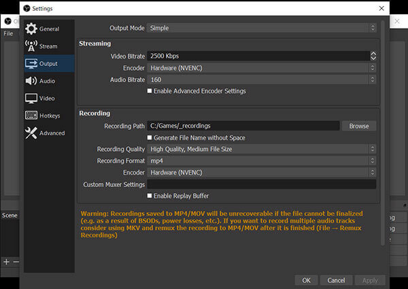Open the Recording Quality dropdown
Image resolution: width=408 pixels, height=289 pixels.
point(262,149)
